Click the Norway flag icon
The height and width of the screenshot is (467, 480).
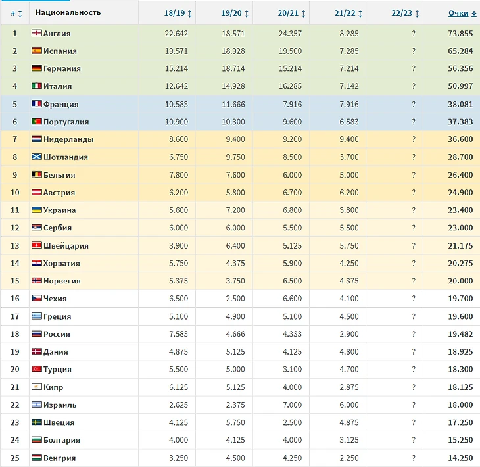pyautogui.click(x=37, y=281)
